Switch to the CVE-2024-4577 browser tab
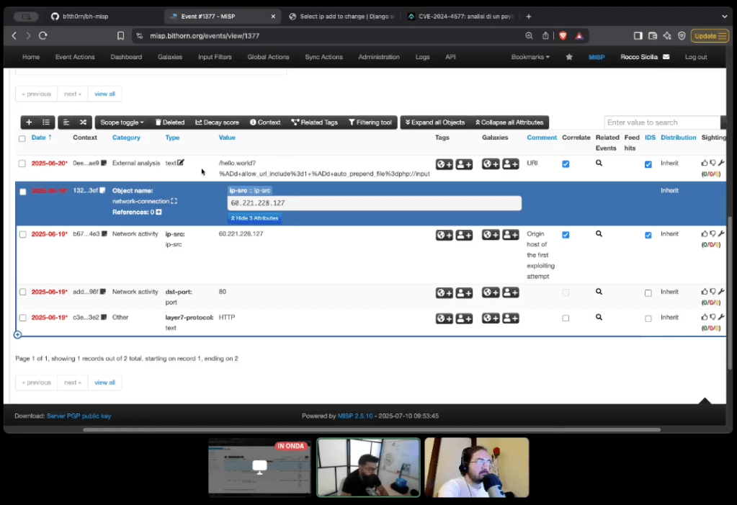This screenshot has width=737, height=505. click(458, 16)
